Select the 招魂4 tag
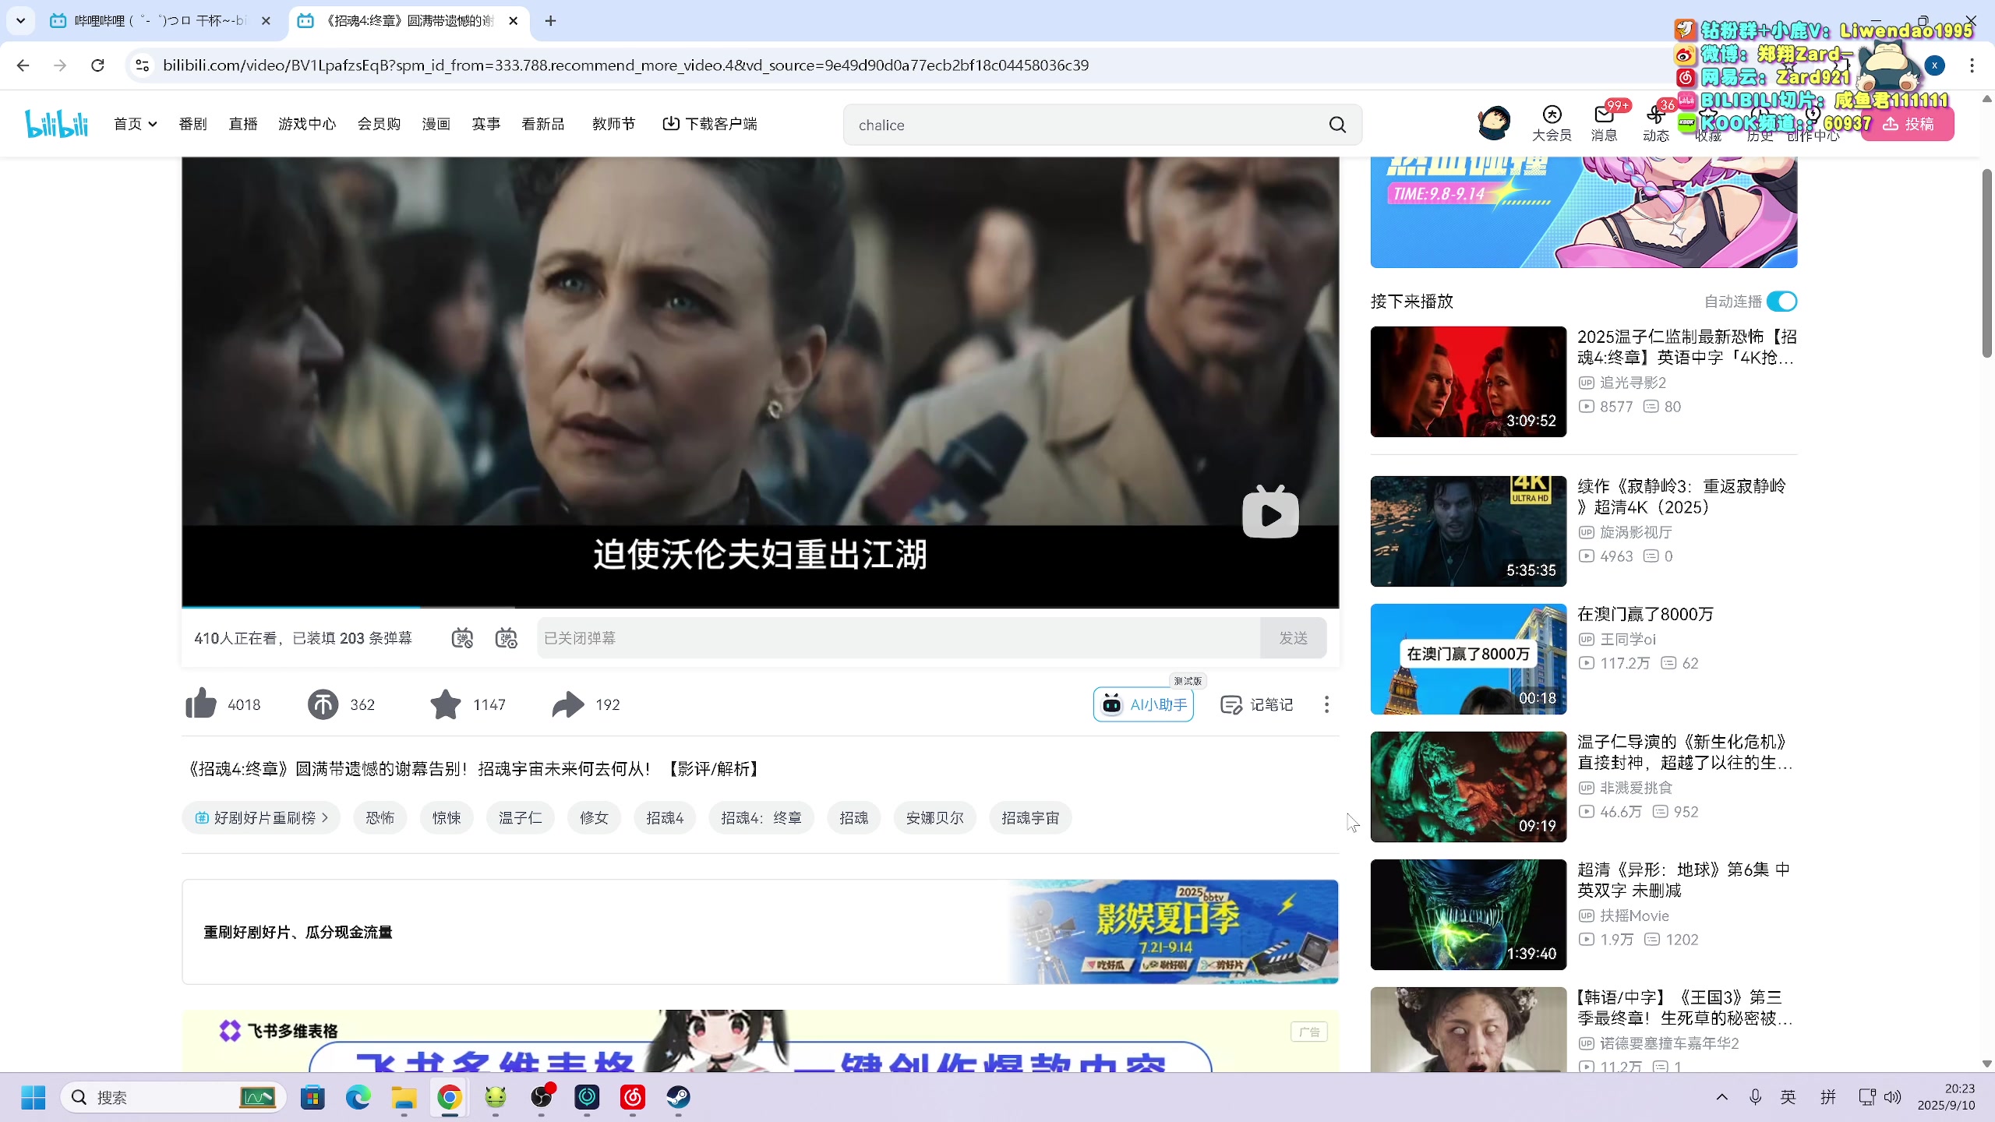 (665, 817)
